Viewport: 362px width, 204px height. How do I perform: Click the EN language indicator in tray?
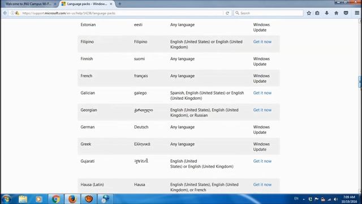[296, 199]
